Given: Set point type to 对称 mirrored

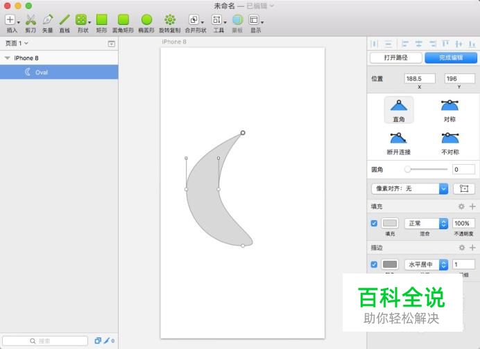Looking at the screenshot, I should 449,110.
